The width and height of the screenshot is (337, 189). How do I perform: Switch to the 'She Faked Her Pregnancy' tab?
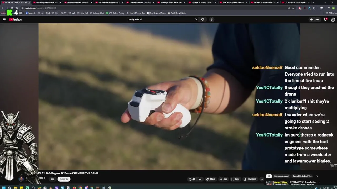[109, 2]
